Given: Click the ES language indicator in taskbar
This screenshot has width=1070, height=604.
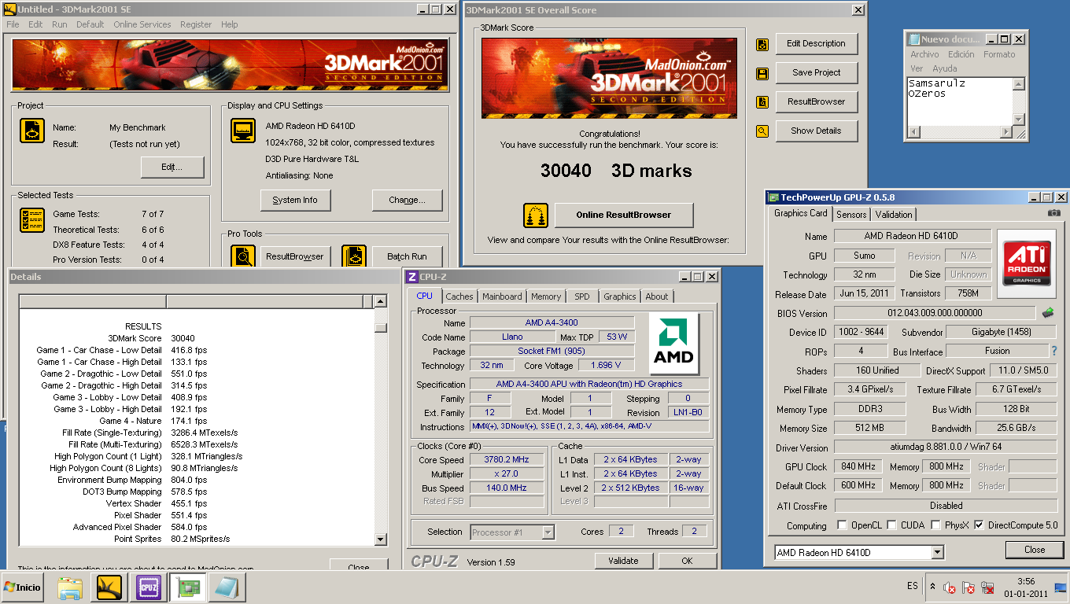Looking at the screenshot, I should coord(912,587).
